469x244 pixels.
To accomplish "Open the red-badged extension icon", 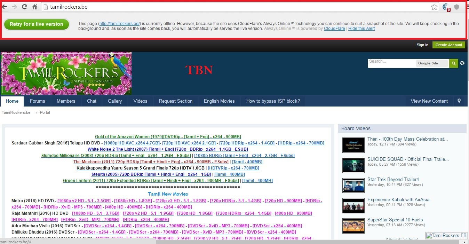I will 447,7.
